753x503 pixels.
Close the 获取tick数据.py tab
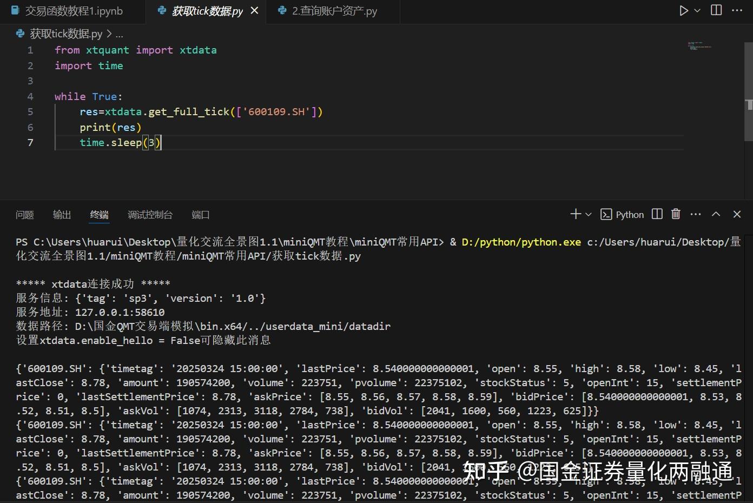(254, 10)
